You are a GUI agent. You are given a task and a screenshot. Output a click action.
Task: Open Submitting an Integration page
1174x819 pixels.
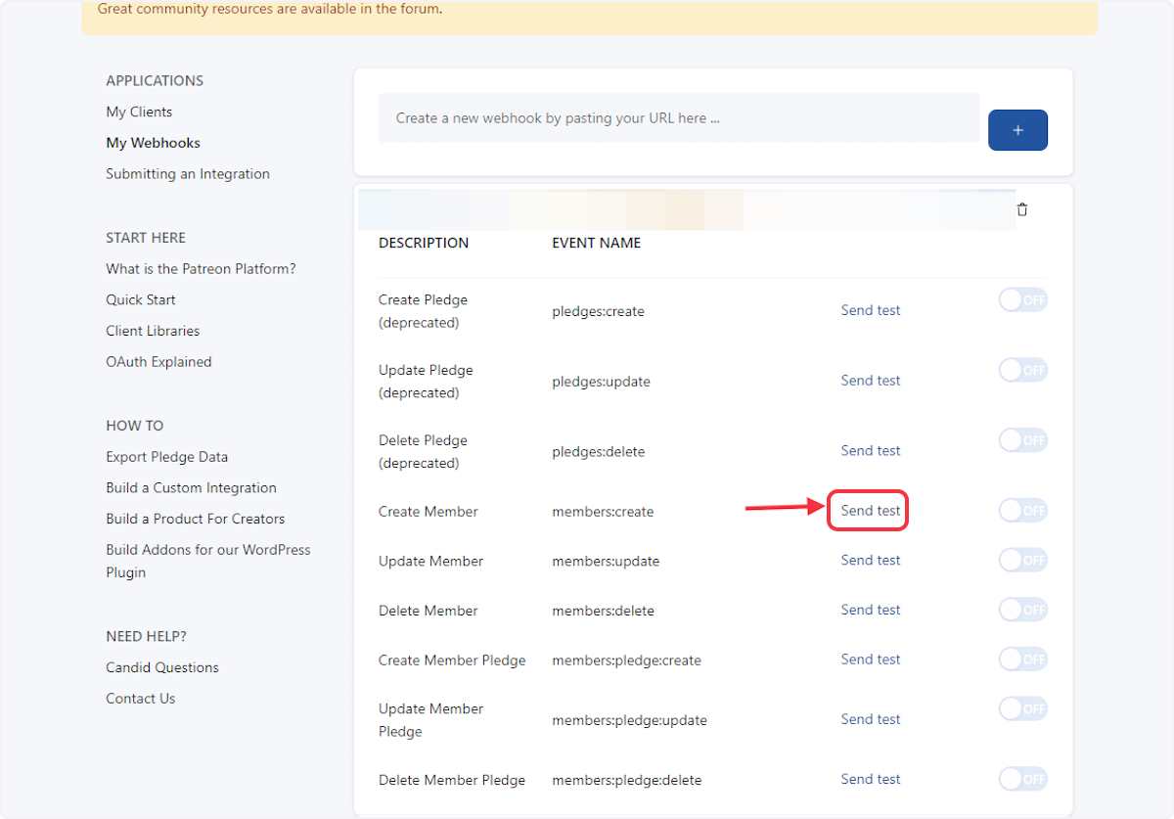tap(188, 173)
